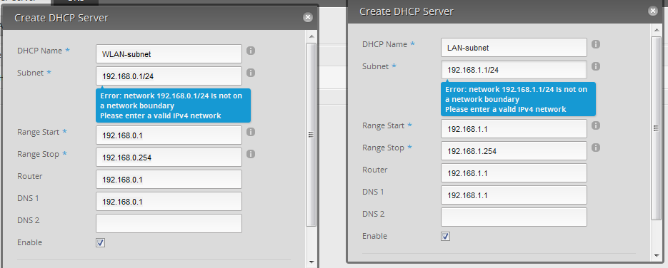Click the DHCP Name field containing WLAN-subnet

(169, 54)
